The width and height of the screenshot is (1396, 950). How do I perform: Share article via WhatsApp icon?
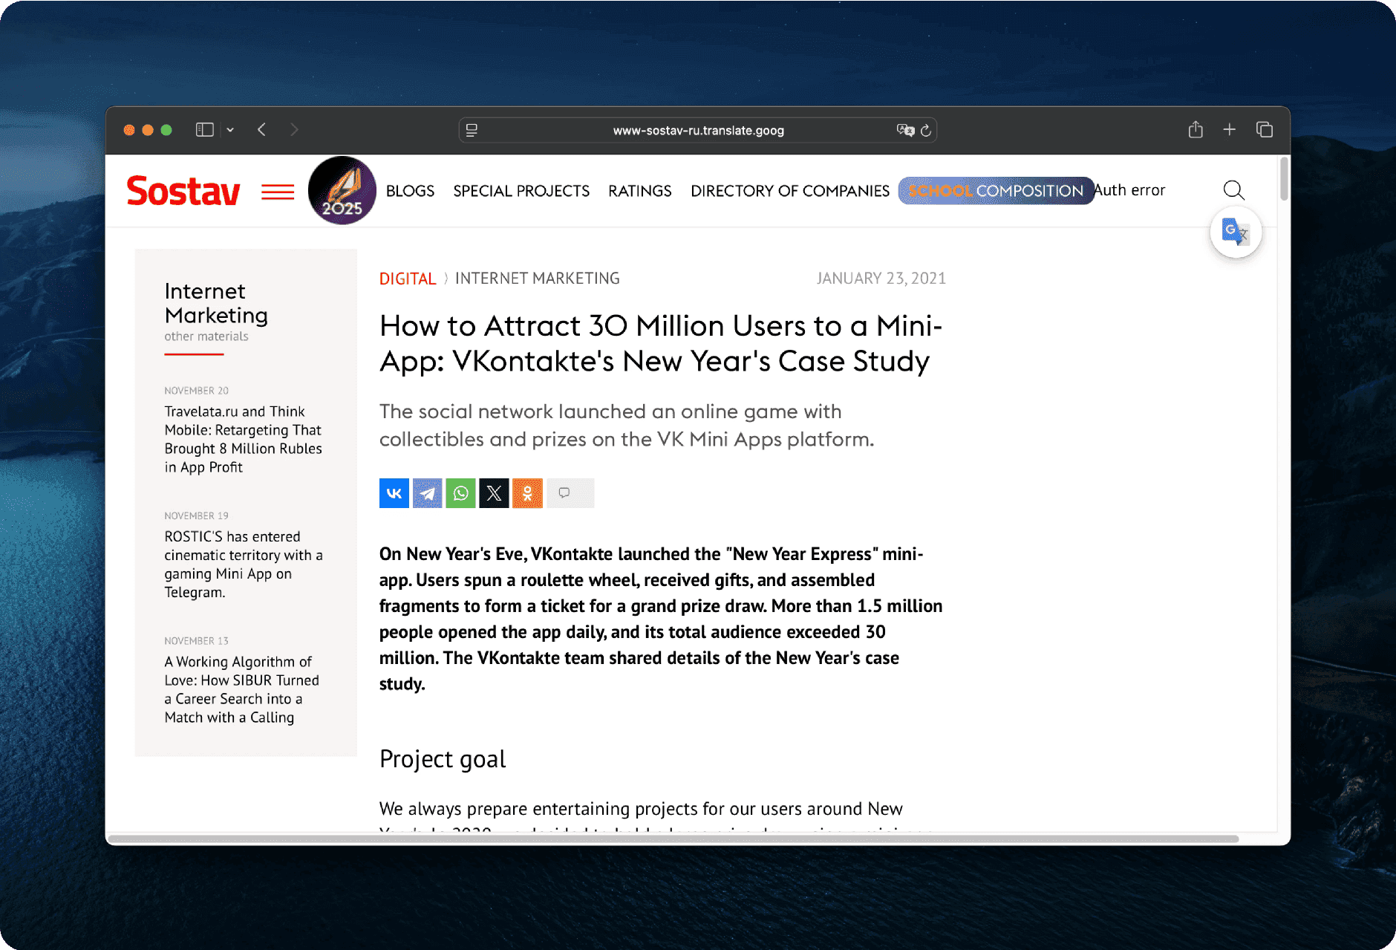460,493
